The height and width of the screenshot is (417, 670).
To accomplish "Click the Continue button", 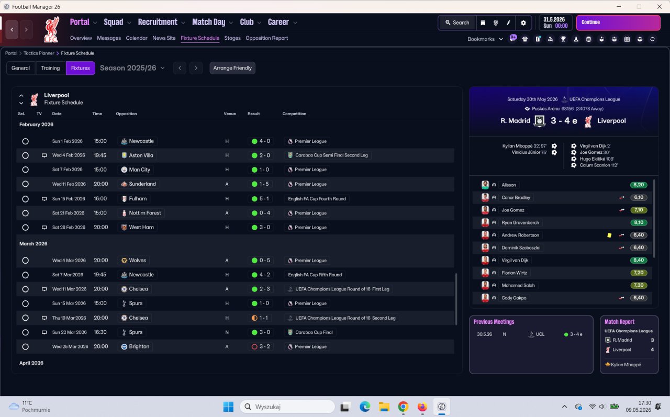I will (x=618, y=22).
